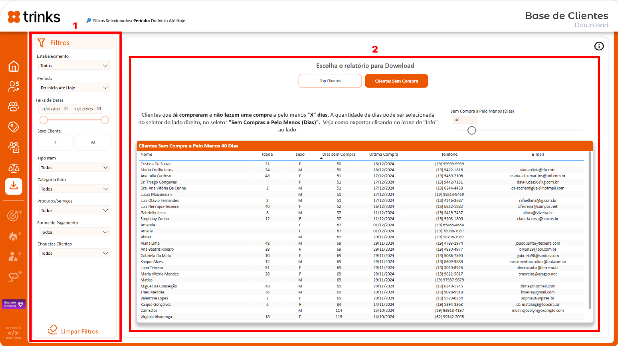Click the days input field showing 40
Image resolution: width=618 pixels, height=346 pixels.
464,120
